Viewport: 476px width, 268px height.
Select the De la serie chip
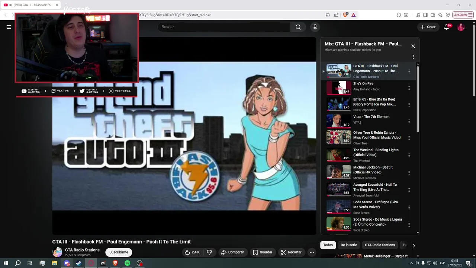pos(349,245)
